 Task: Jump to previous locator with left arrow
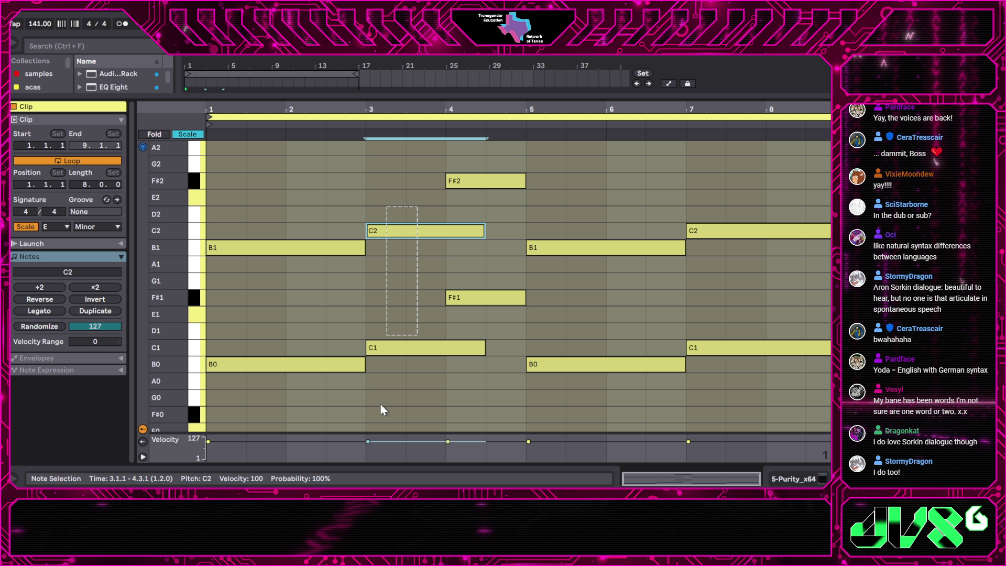[637, 84]
